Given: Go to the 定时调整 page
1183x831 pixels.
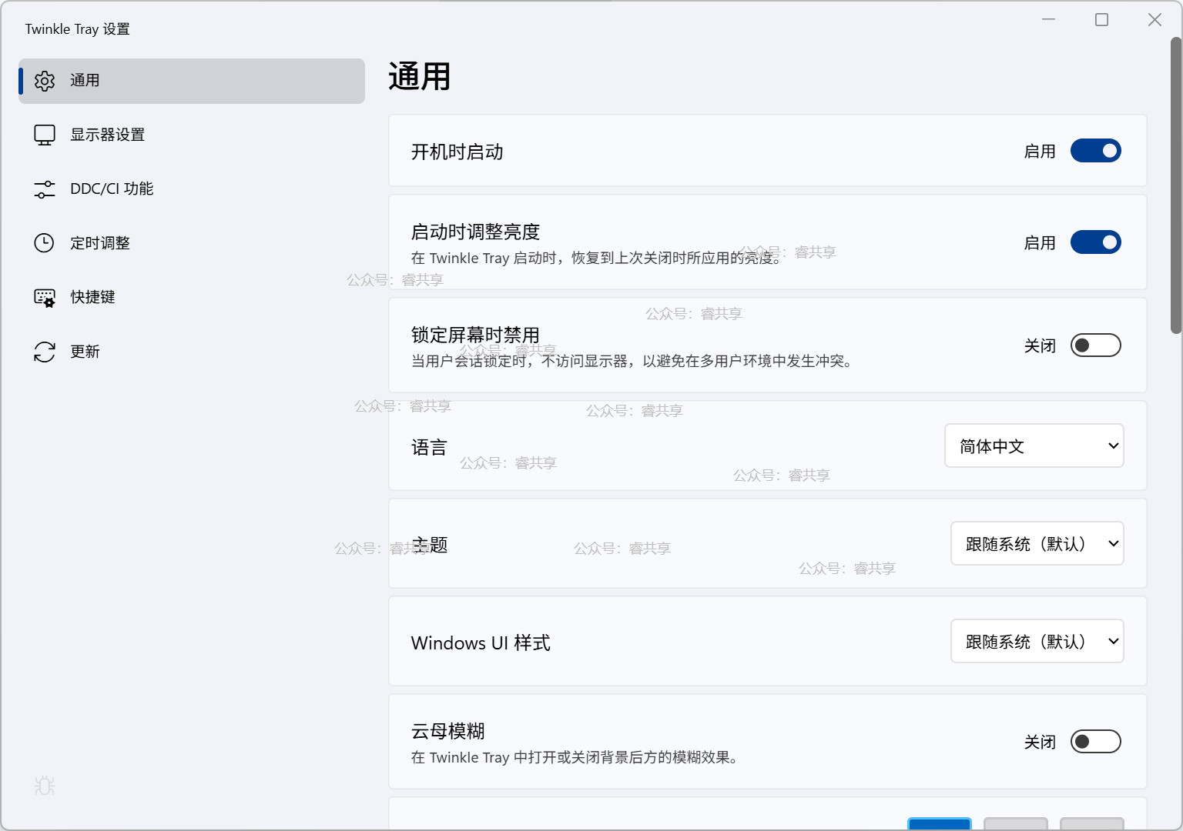Looking at the screenshot, I should pos(100,243).
